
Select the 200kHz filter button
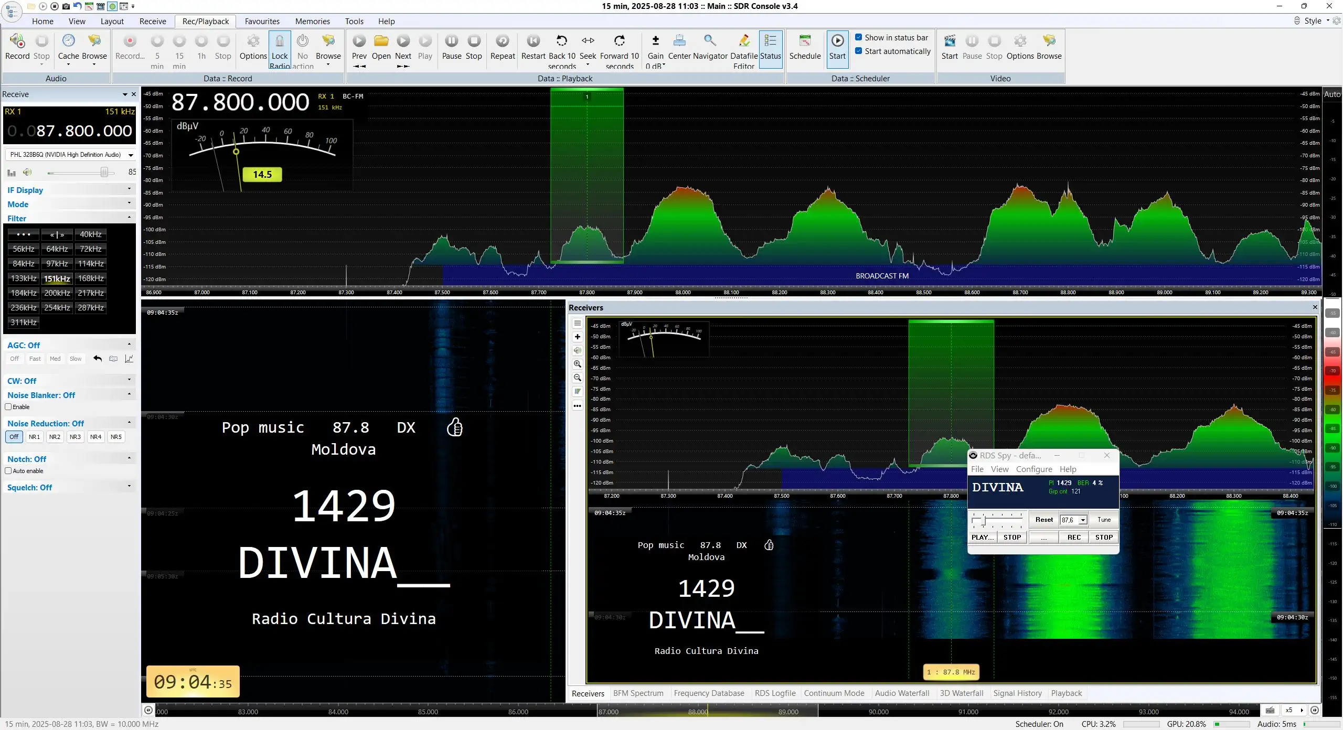(57, 293)
